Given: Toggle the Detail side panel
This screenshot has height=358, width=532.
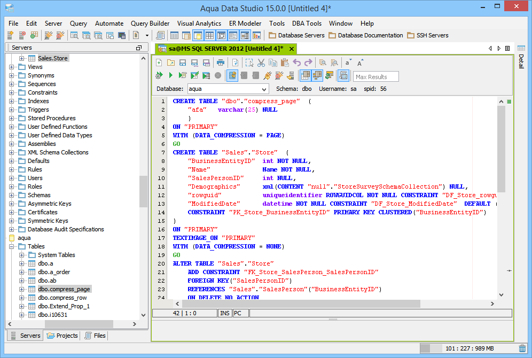Looking at the screenshot, I should click(521, 61).
